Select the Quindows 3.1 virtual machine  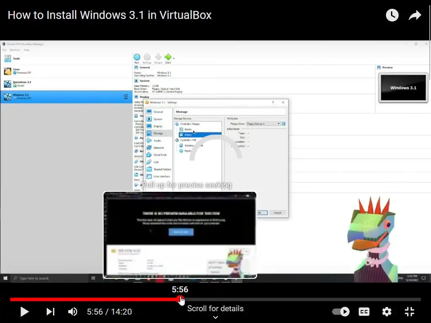(66, 84)
